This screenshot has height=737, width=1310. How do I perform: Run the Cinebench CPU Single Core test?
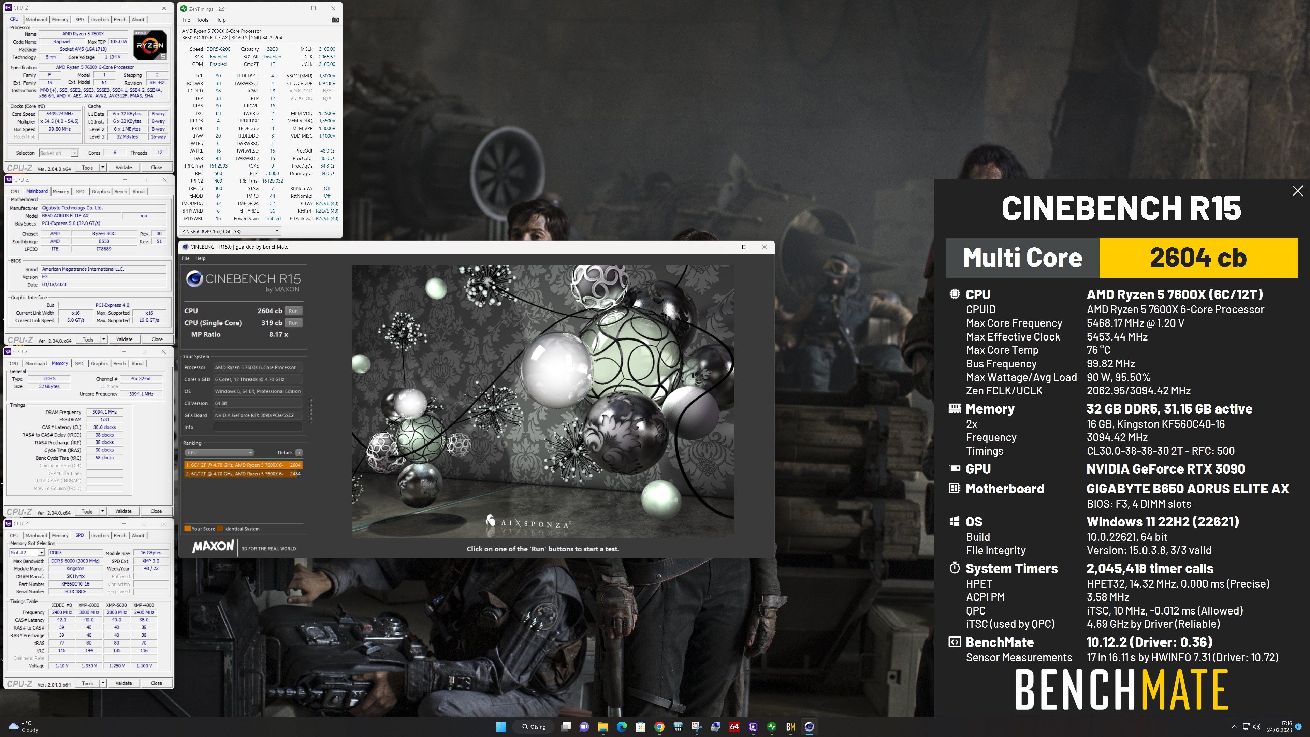coord(293,323)
